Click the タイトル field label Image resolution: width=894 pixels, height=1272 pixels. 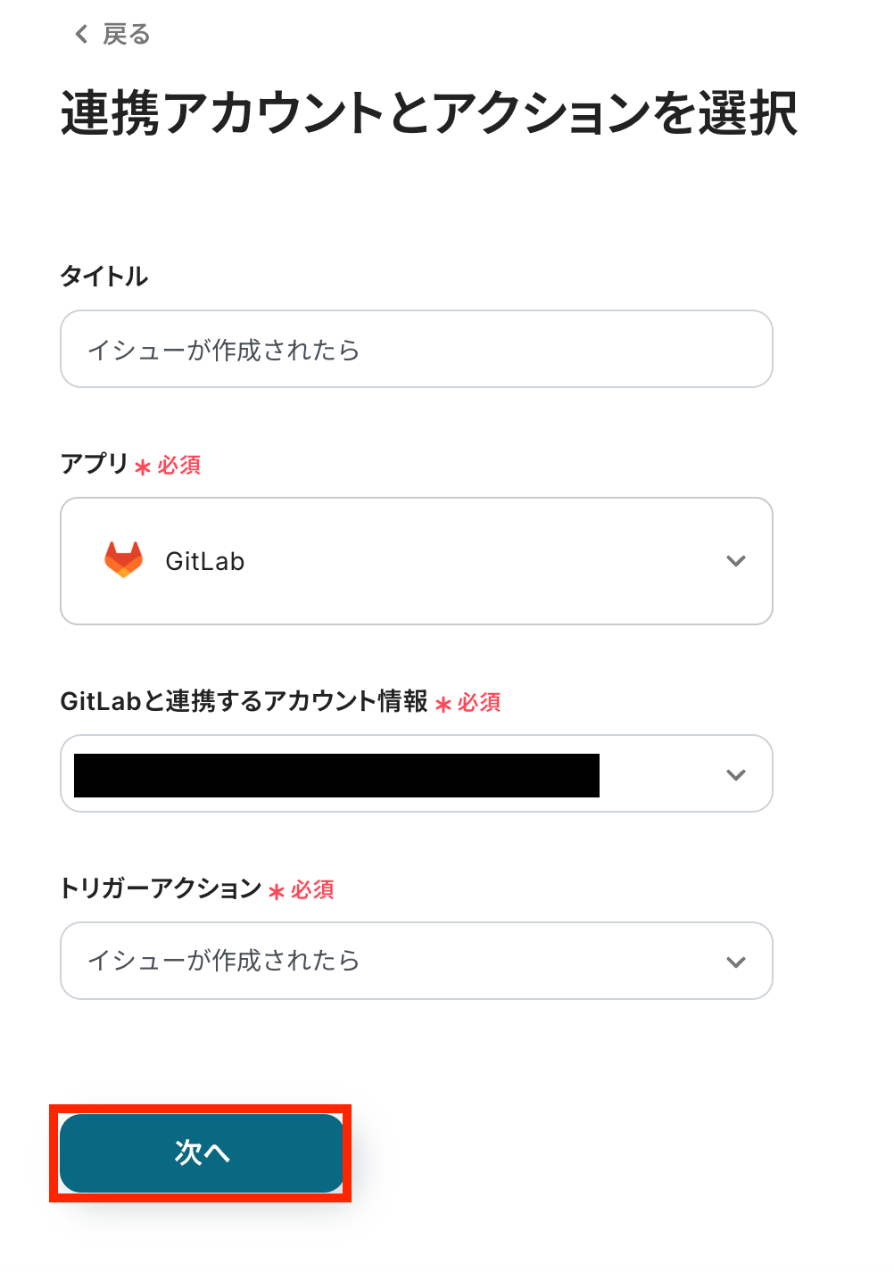point(103,277)
